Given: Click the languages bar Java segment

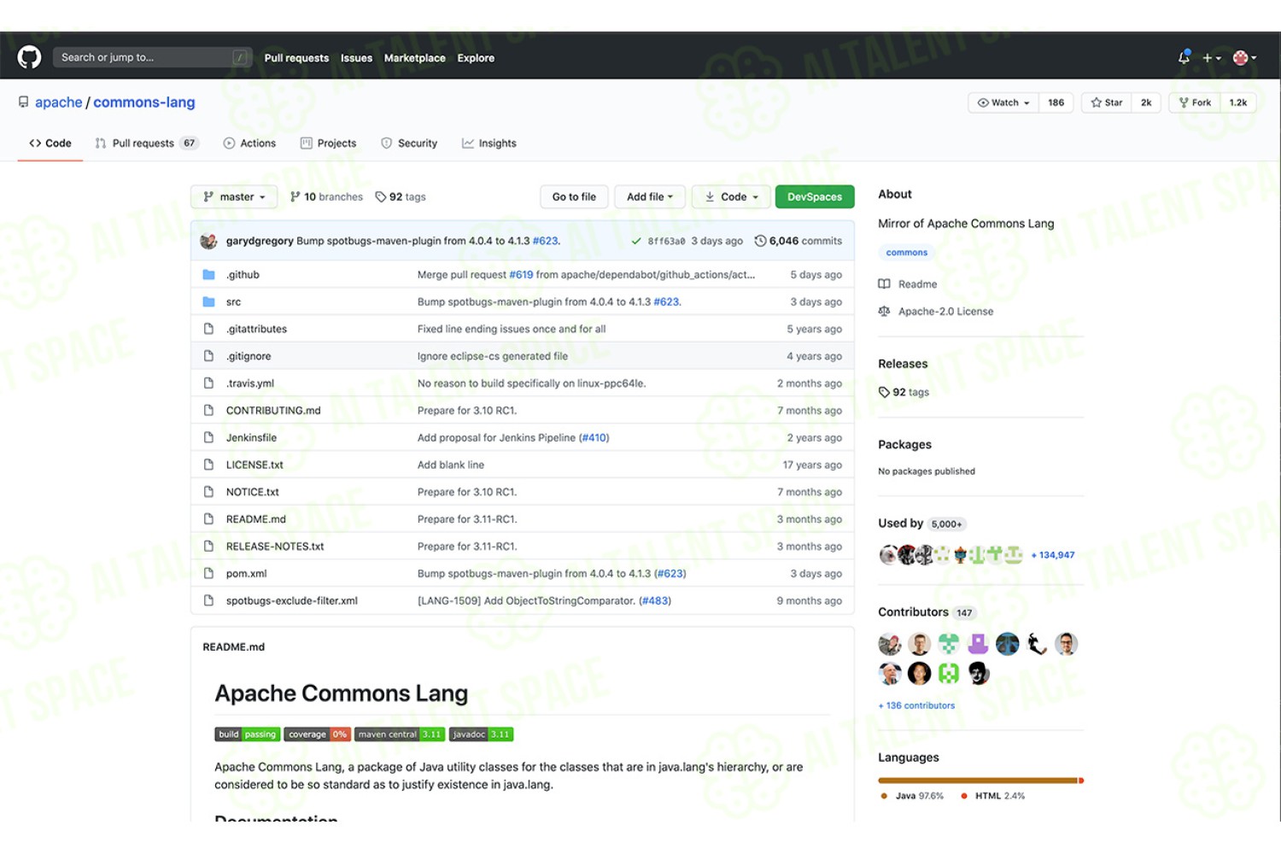Looking at the screenshot, I should coord(978,781).
